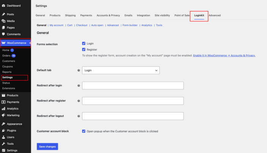Focus the Redirect after login field

pos(133,86)
